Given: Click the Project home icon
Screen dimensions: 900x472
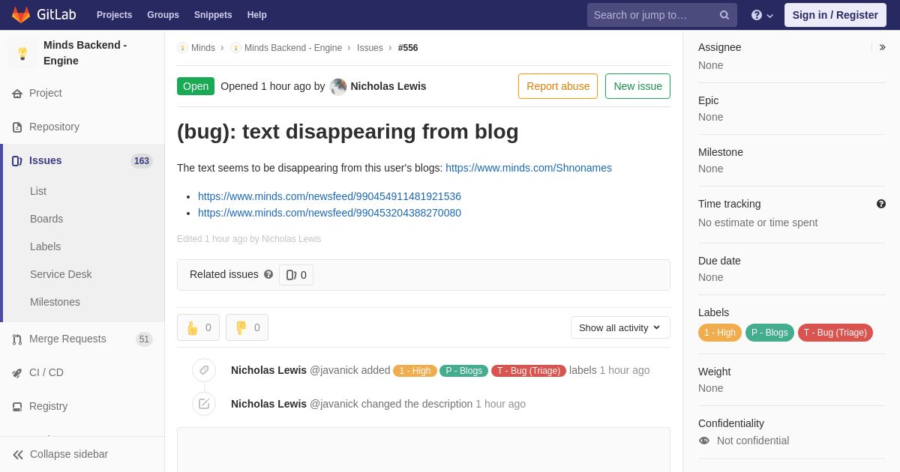Looking at the screenshot, I should point(17,94).
